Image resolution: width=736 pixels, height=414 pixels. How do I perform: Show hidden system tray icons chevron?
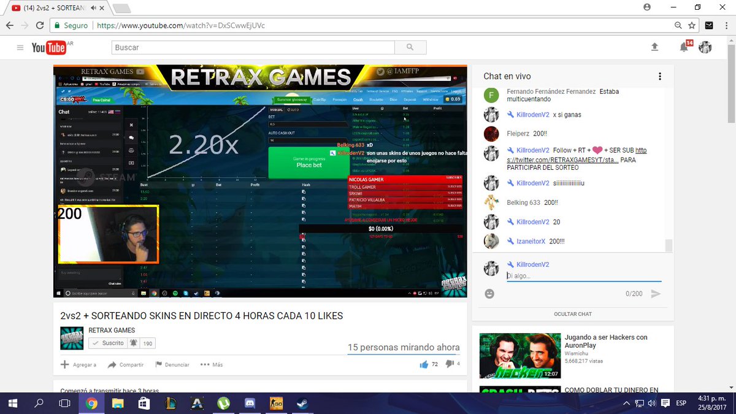click(626, 403)
